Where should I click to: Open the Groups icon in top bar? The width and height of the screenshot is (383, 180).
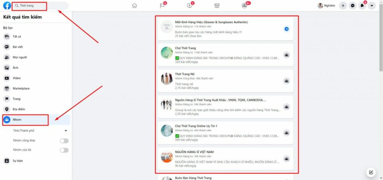click(x=244, y=6)
